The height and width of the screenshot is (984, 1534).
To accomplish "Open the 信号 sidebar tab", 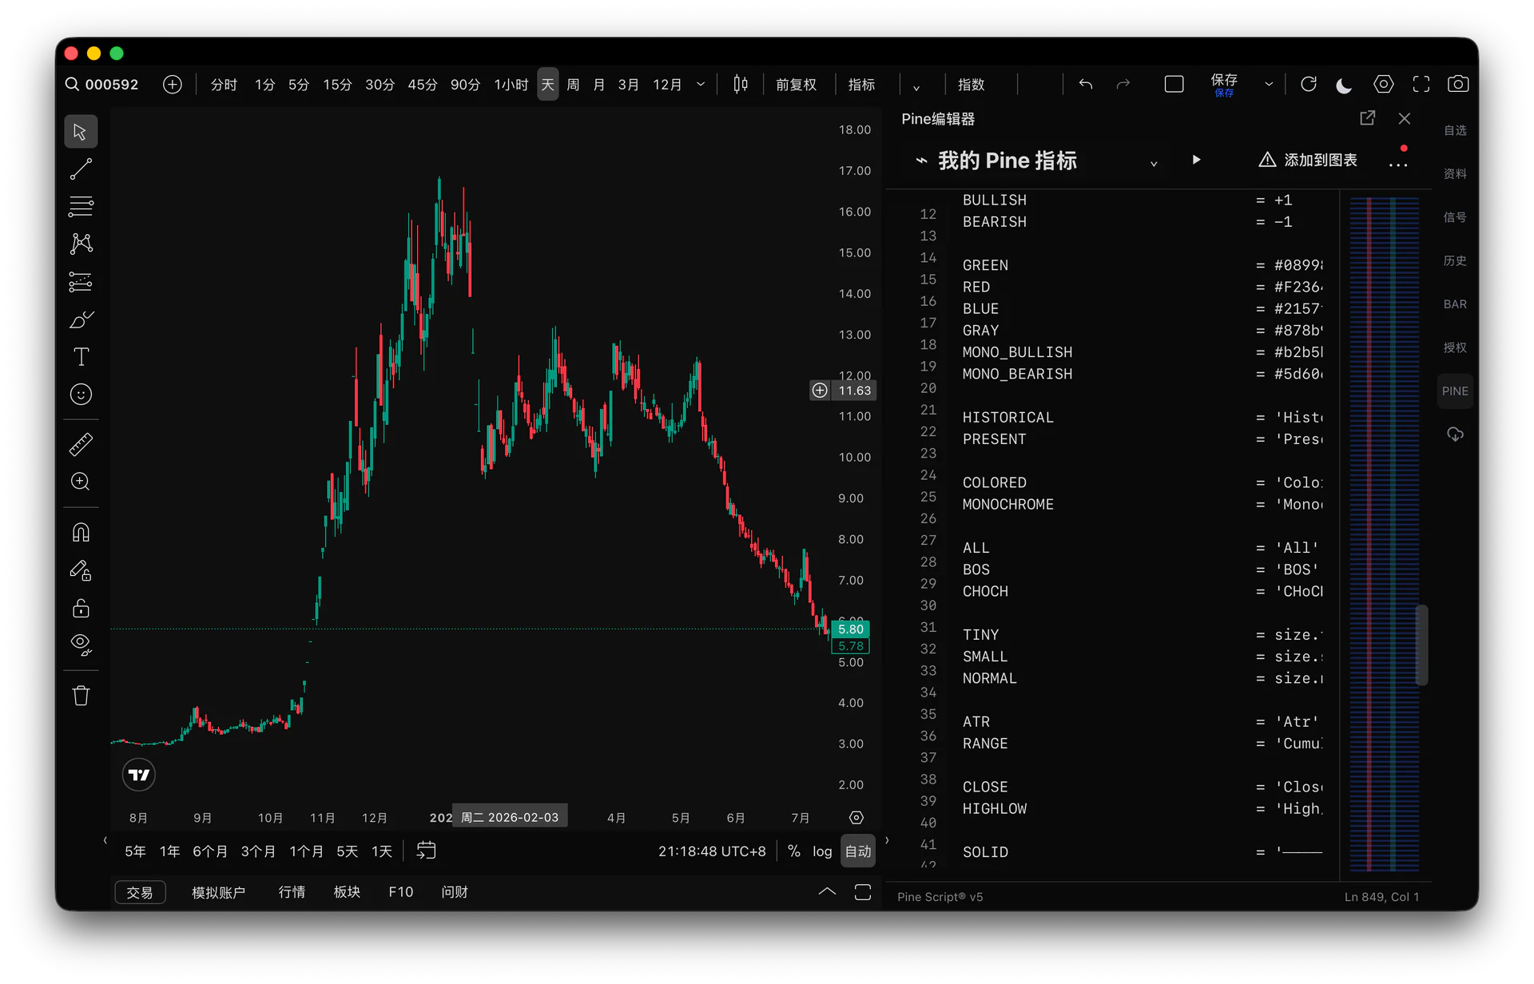I will (x=1455, y=217).
